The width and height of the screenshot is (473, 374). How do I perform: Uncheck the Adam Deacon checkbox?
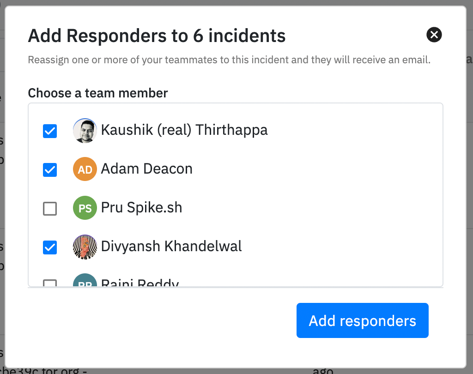pyautogui.click(x=50, y=170)
